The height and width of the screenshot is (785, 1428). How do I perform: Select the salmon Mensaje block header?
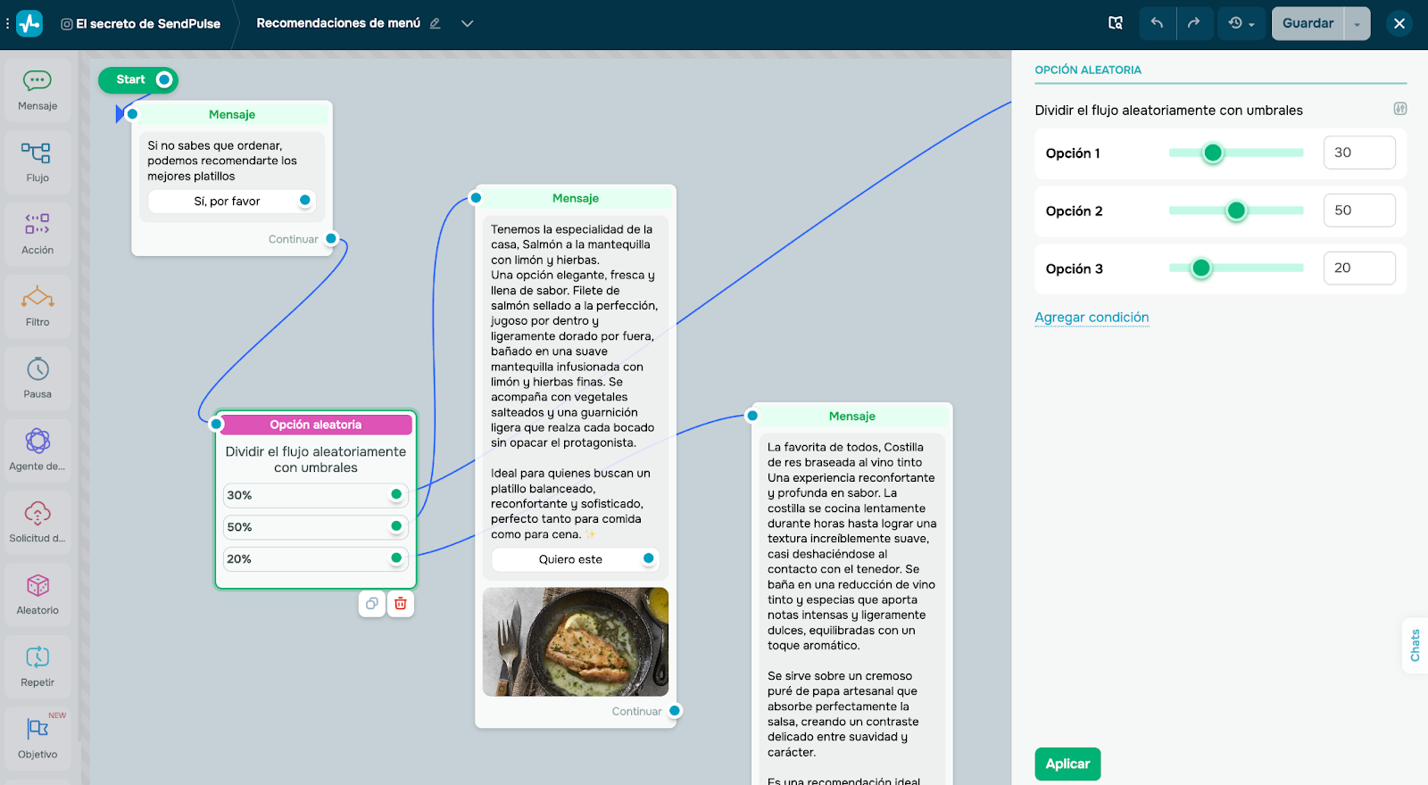(576, 198)
